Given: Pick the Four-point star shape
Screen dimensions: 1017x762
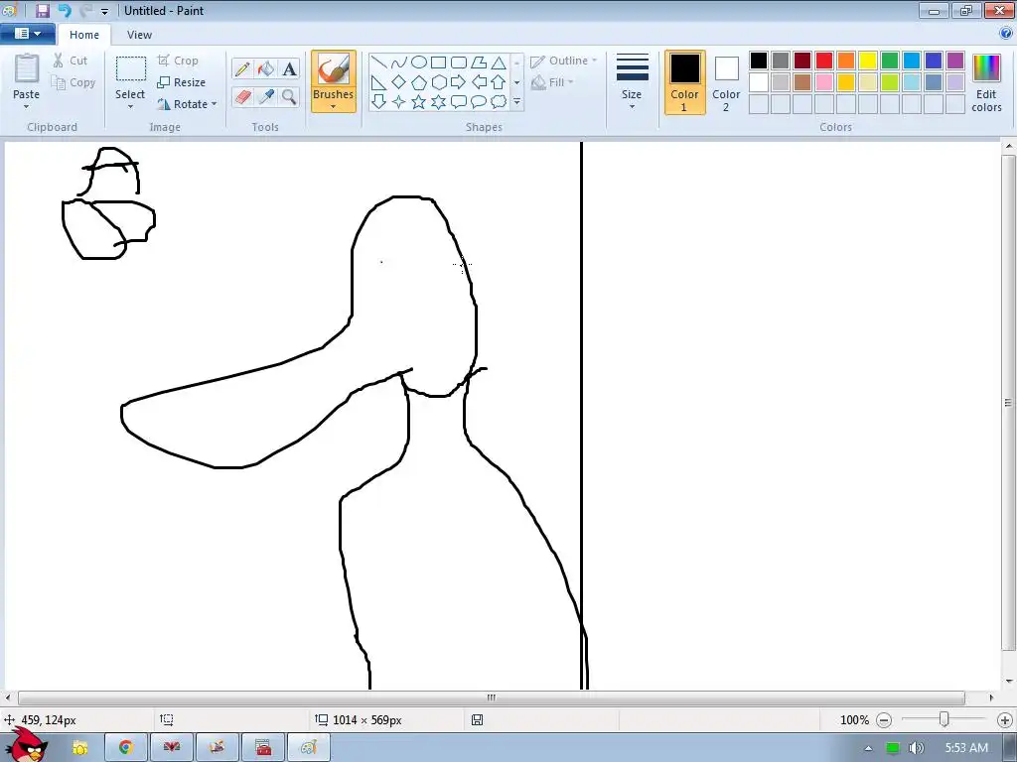Looking at the screenshot, I should click(x=399, y=102).
